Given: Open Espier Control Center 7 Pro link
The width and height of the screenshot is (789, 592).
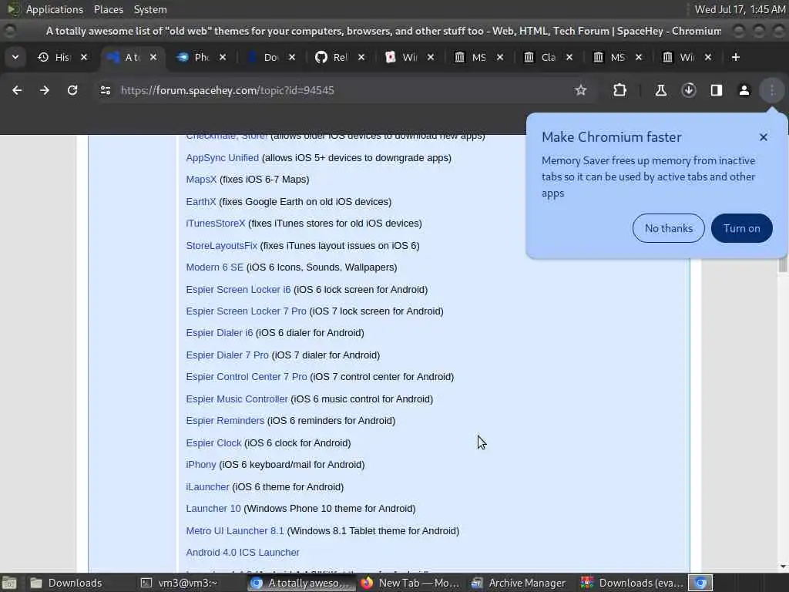Looking at the screenshot, I should click(x=246, y=376).
